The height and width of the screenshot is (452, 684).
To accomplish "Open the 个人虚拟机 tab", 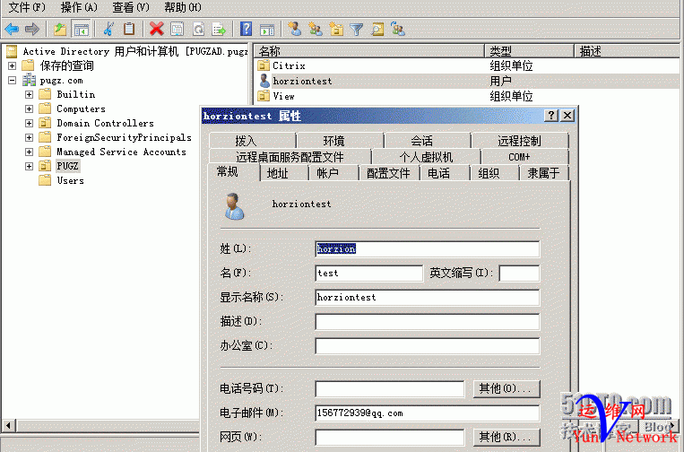I will point(426,157).
